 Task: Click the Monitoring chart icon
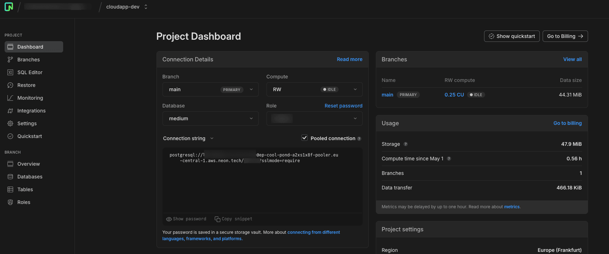10,98
